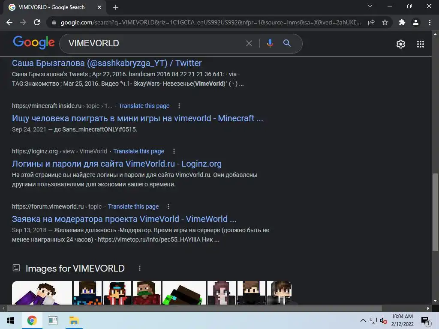
Task: Open options for minecraft-inside.ru result
Action: [x=179, y=106]
